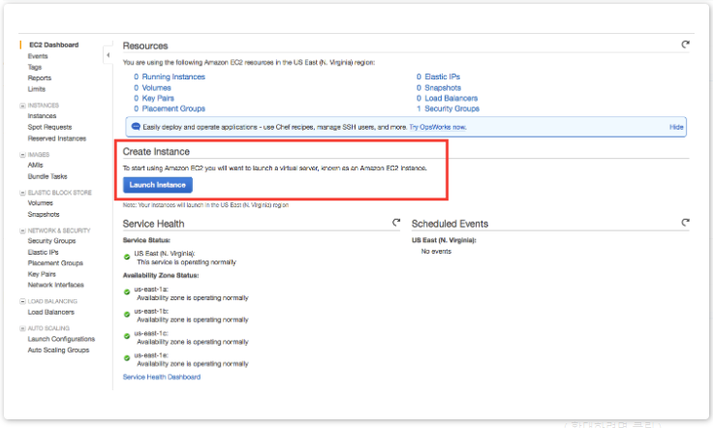
Task: Click green status icon for US East service
Action: [127, 257]
